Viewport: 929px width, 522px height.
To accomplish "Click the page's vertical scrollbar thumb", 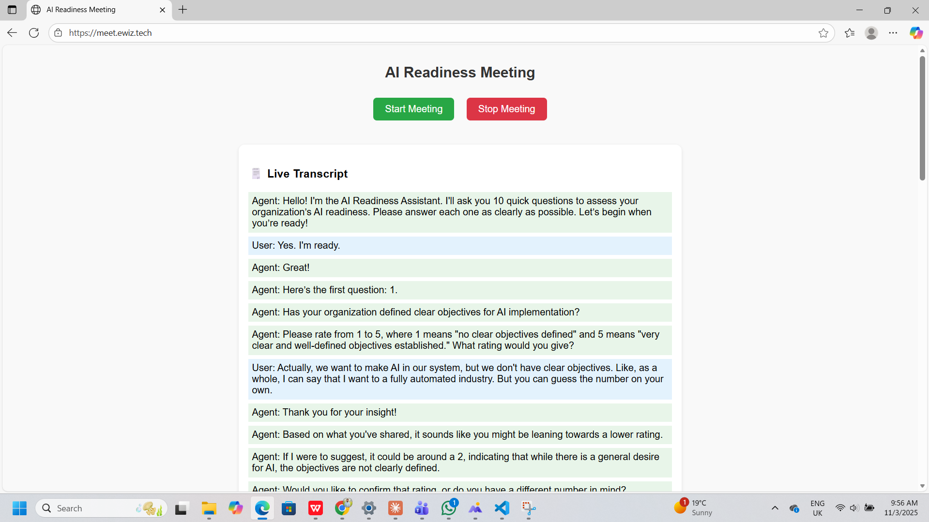I will [x=922, y=118].
